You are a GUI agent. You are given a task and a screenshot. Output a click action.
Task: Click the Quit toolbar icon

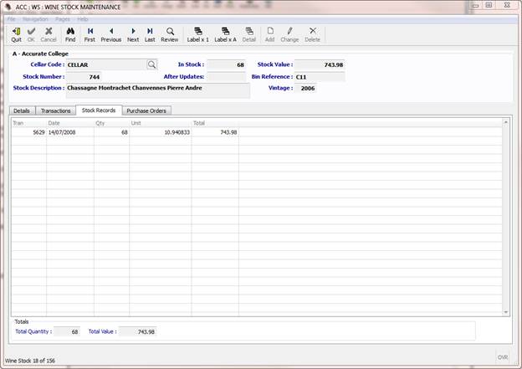pyautogui.click(x=16, y=33)
